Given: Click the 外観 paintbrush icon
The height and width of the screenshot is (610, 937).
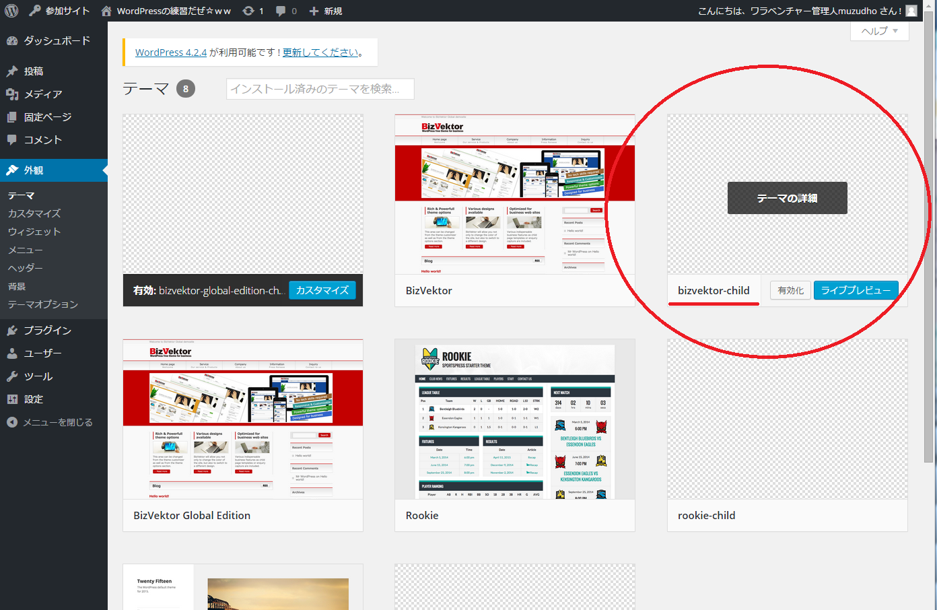Looking at the screenshot, I should [12, 170].
